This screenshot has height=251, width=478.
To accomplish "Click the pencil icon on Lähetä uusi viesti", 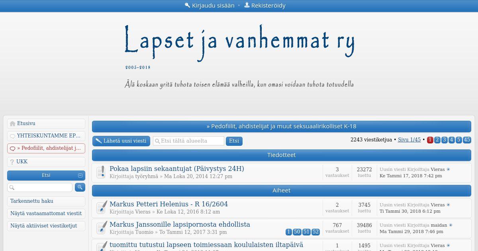I will point(98,141).
